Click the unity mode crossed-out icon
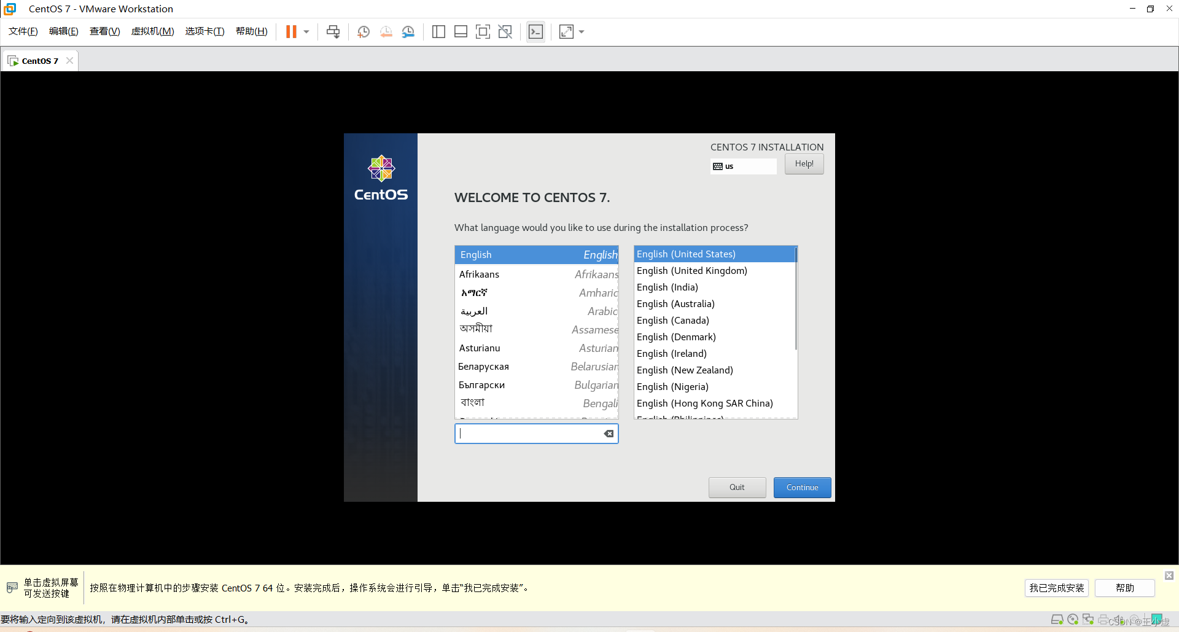This screenshot has height=632, width=1179. (x=505, y=32)
